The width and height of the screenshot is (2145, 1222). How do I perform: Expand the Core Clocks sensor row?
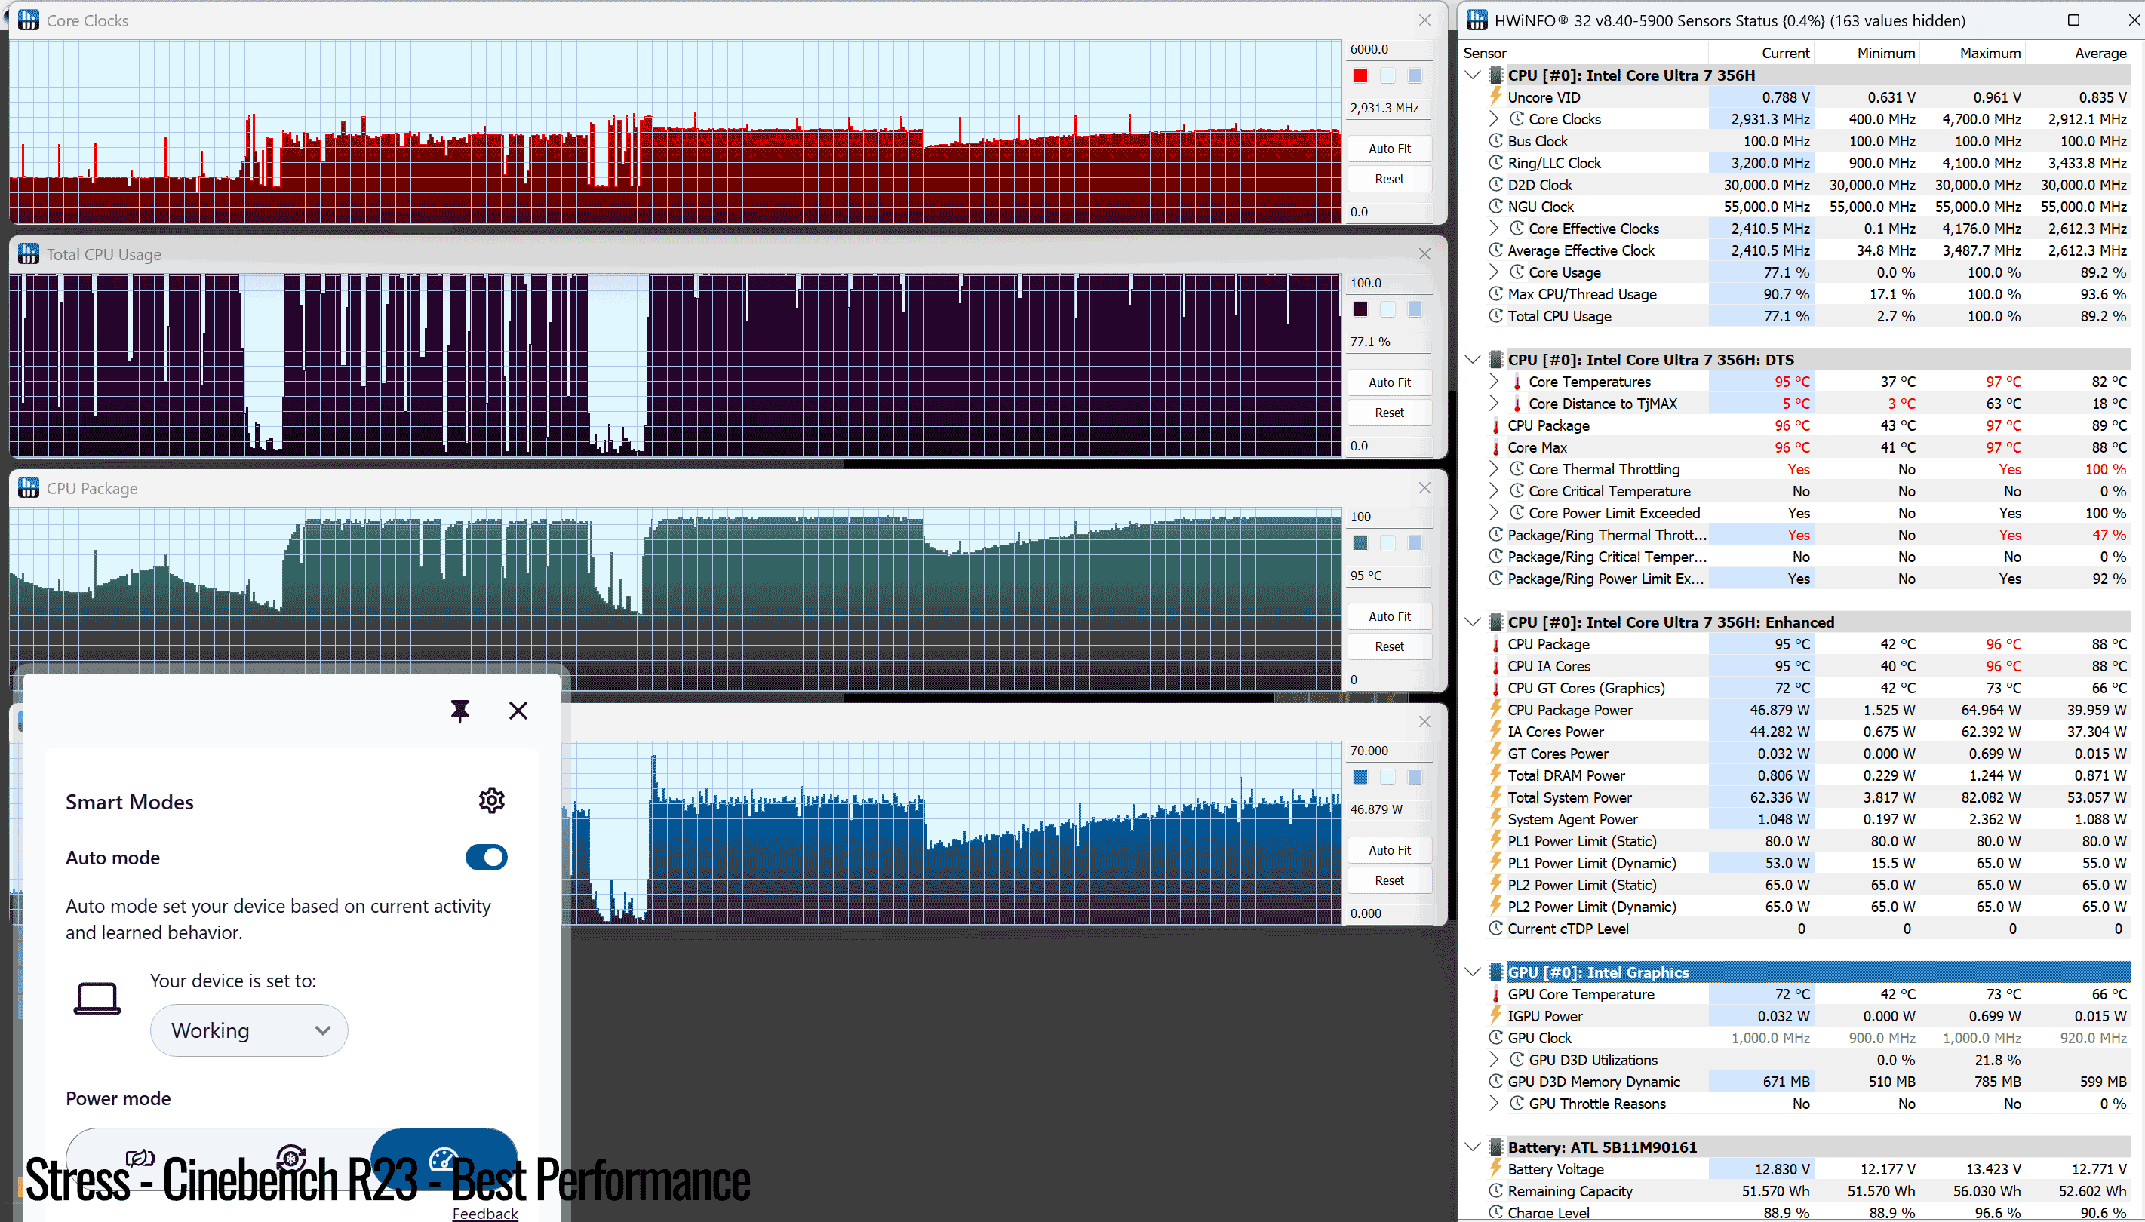point(1494,118)
